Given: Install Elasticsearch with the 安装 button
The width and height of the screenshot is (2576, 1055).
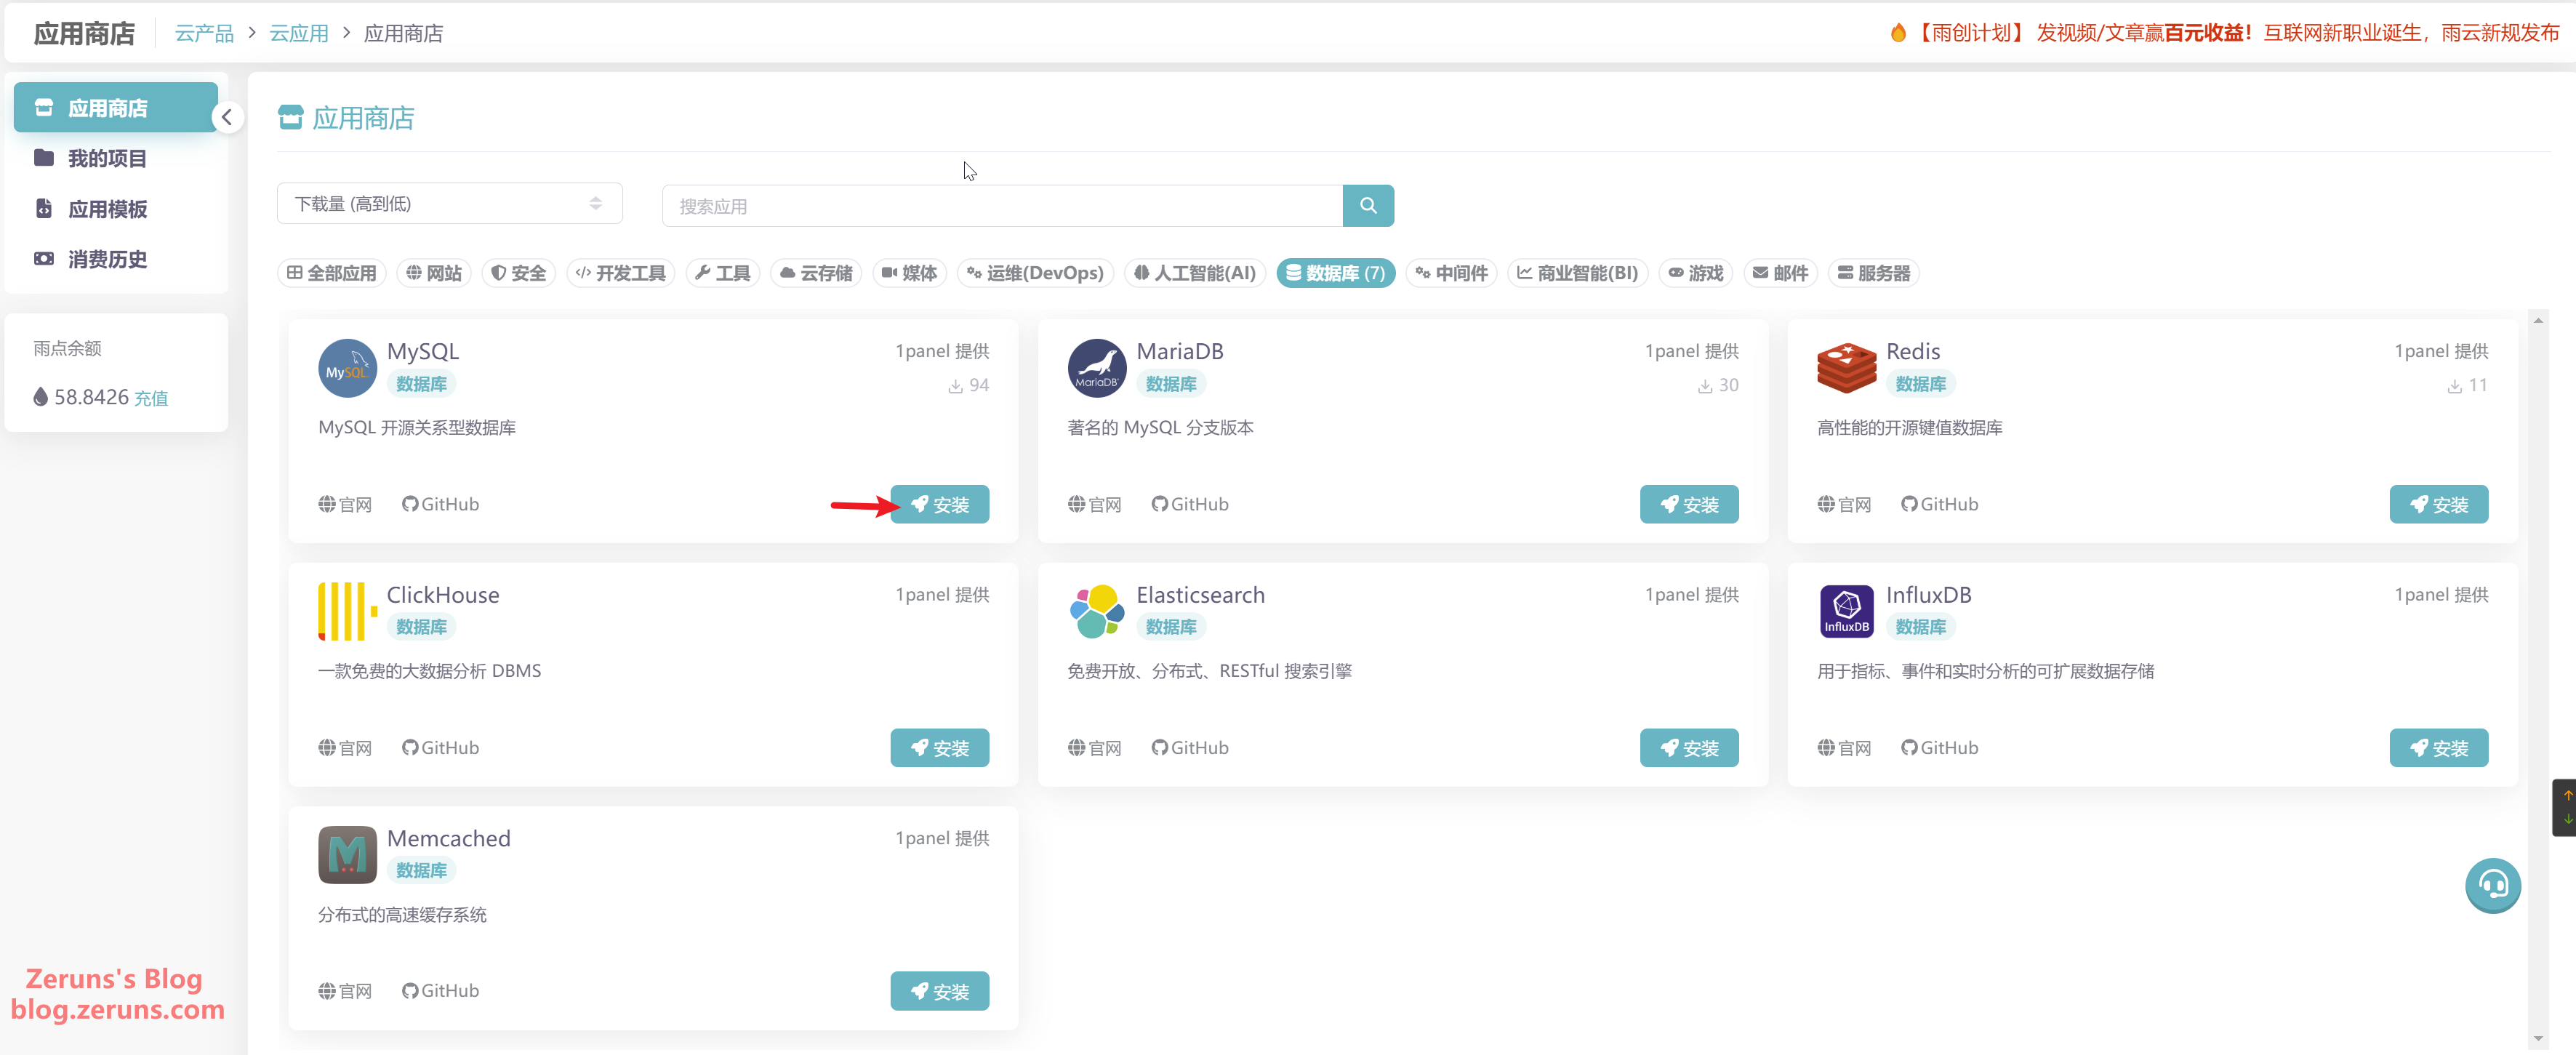Looking at the screenshot, I should pyautogui.click(x=1689, y=748).
